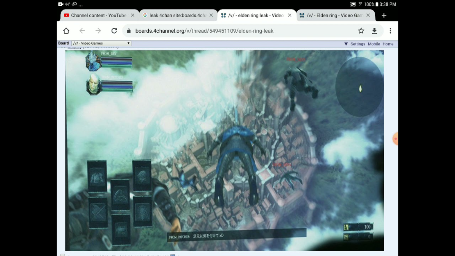The height and width of the screenshot is (256, 455).
Task: Tap the Wi-Fi icon in status bar
Action: 360,4
